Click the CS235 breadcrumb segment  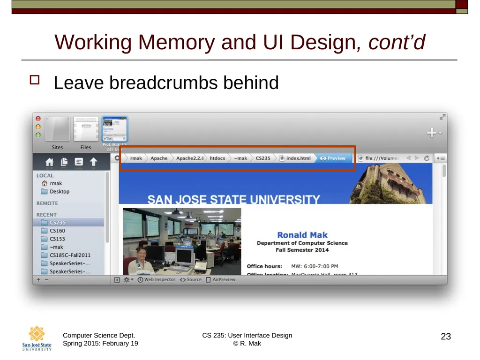pyautogui.click(x=263, y=158)
